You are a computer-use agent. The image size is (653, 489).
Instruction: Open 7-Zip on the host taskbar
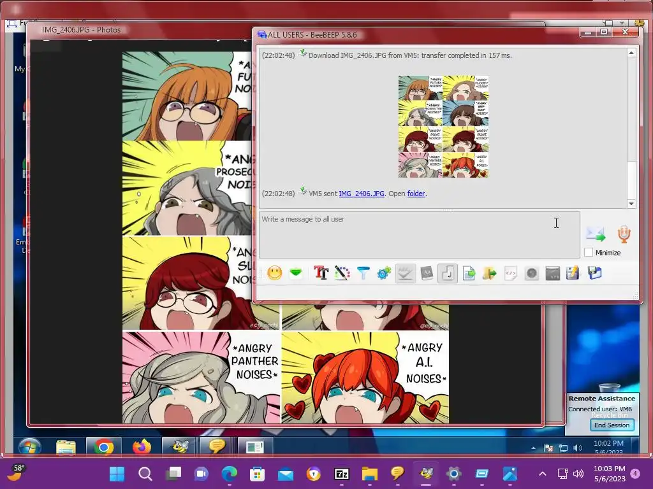pos(342,474)
